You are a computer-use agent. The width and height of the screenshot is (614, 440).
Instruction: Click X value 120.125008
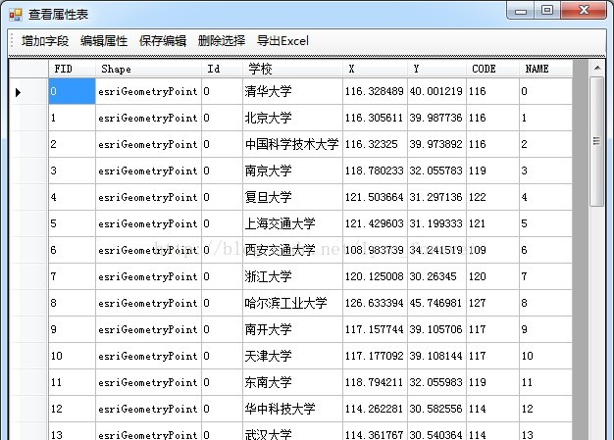coord(375,276)
